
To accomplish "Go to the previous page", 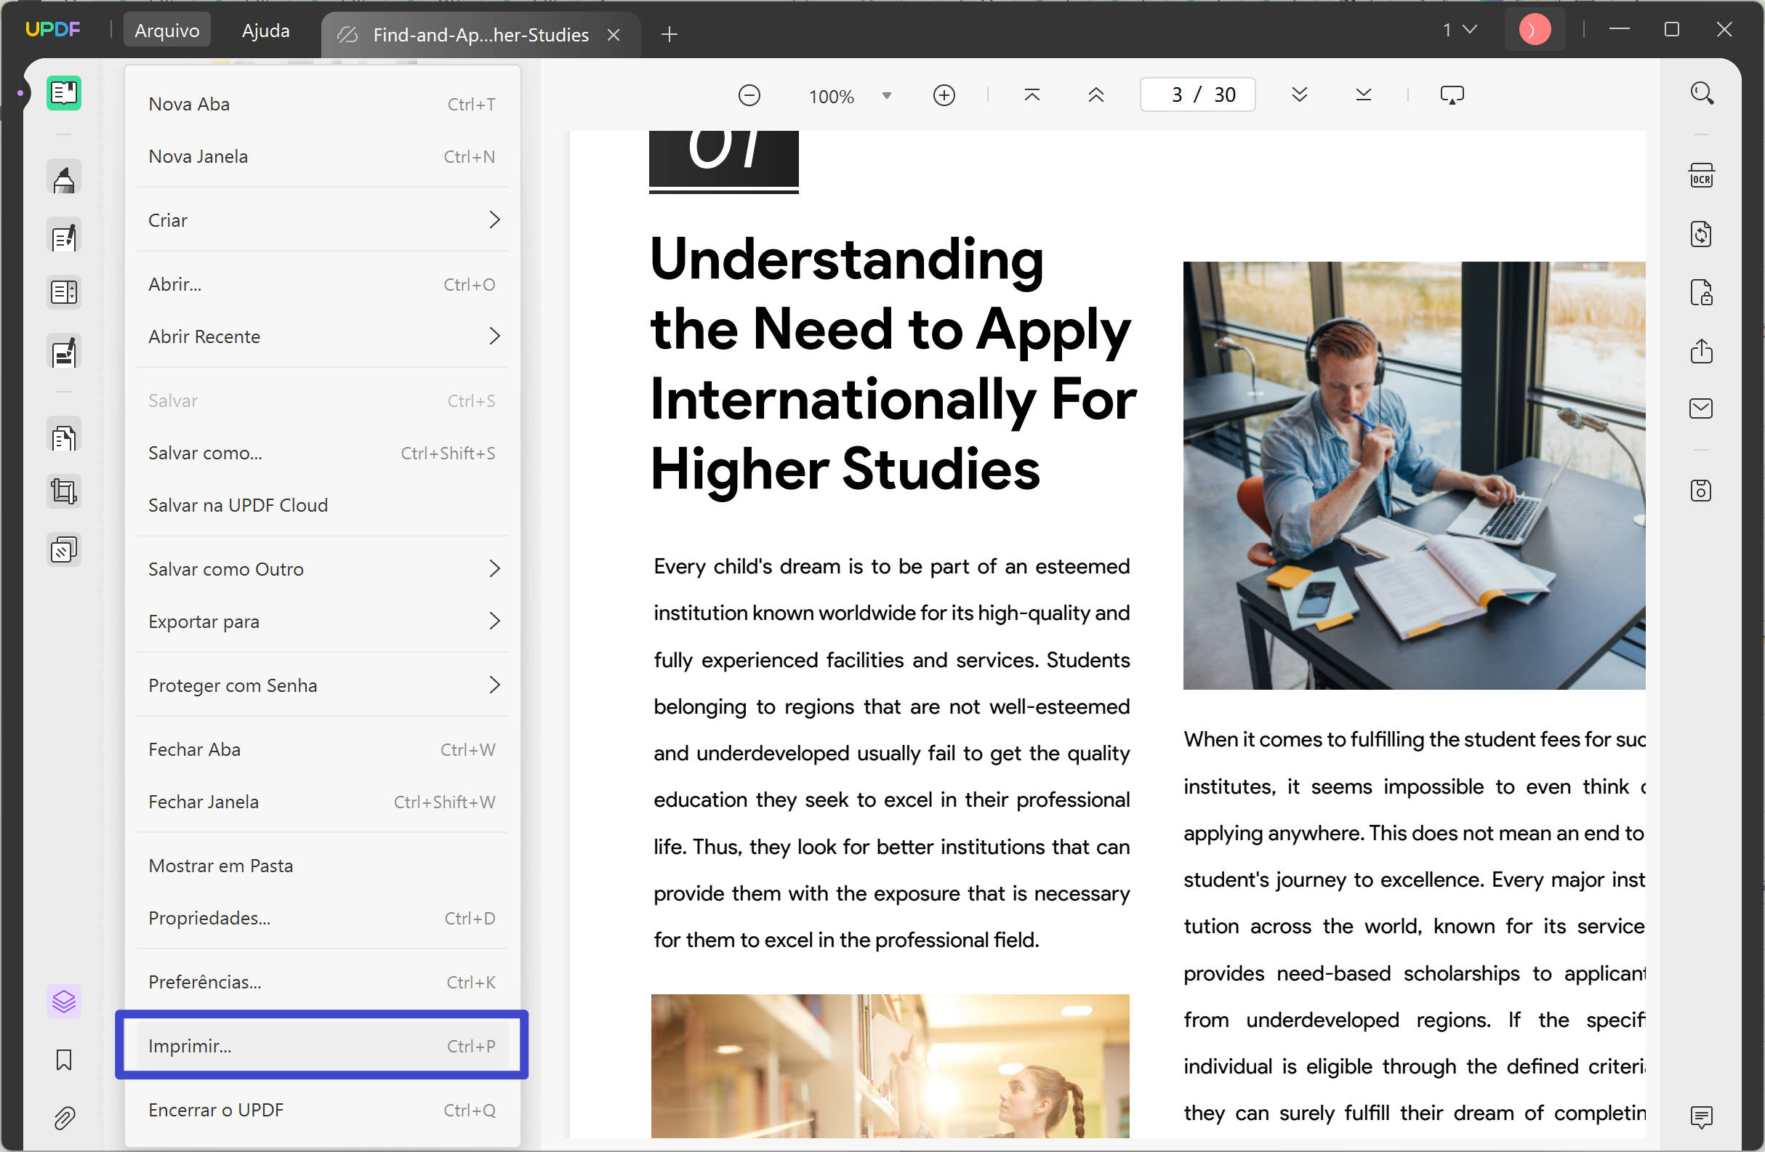I will tap(1095, 95).
